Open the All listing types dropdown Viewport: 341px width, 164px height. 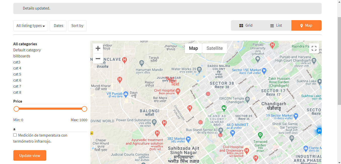coord(31,26)
